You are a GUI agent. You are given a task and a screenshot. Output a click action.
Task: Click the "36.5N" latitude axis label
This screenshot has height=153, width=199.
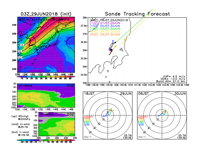[84, 42]
